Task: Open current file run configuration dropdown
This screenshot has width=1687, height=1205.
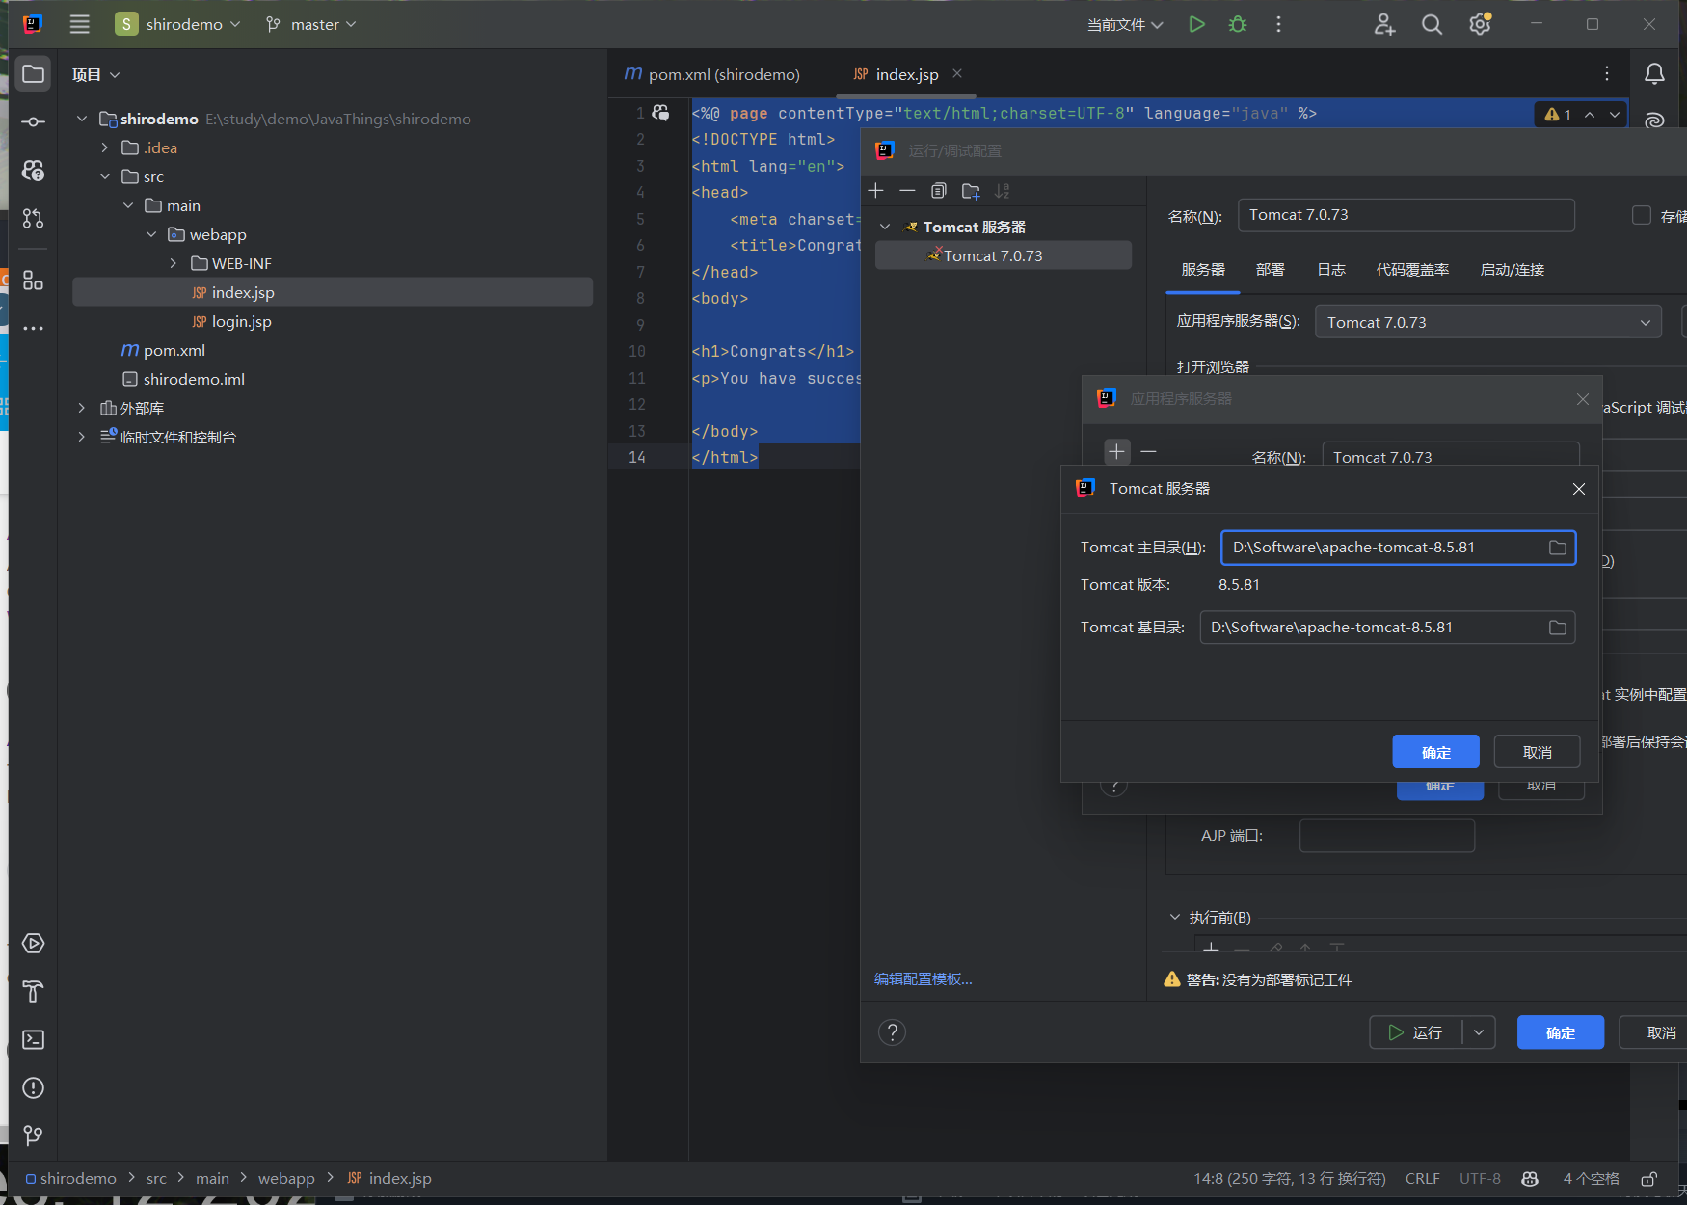Action: 1125,24
